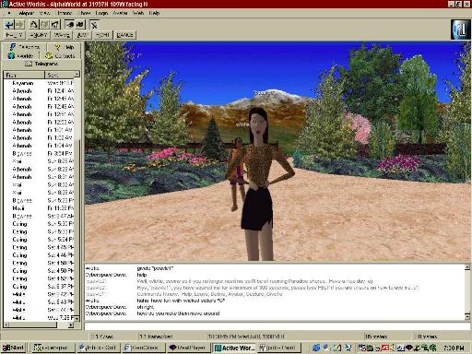This screenshot has width=472, height=354.
Task: Click the forward arrow toolbar icon
Action: [19, 25]
